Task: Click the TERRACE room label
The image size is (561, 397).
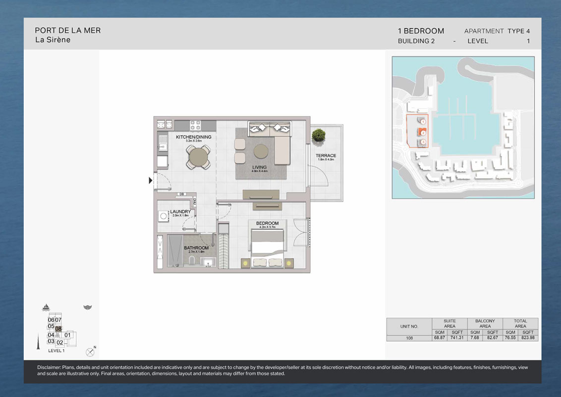Action: [326, 156]
